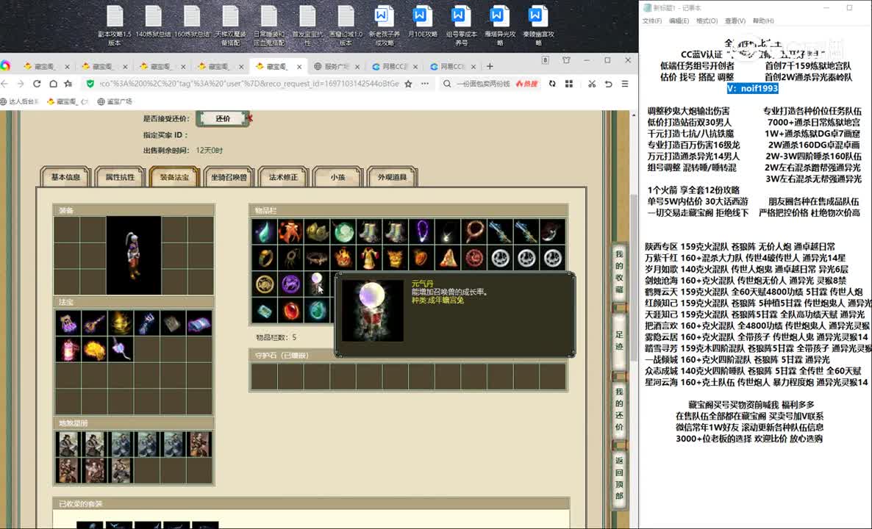Viewport: 872px width, 529px height.
Task: Select the green orb item in 物品栏
Action: (x=343, y=231)
